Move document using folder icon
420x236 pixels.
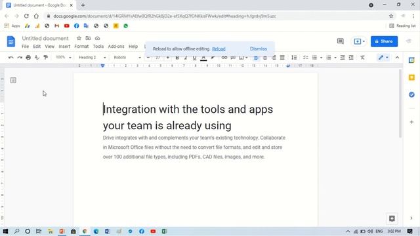88,38
